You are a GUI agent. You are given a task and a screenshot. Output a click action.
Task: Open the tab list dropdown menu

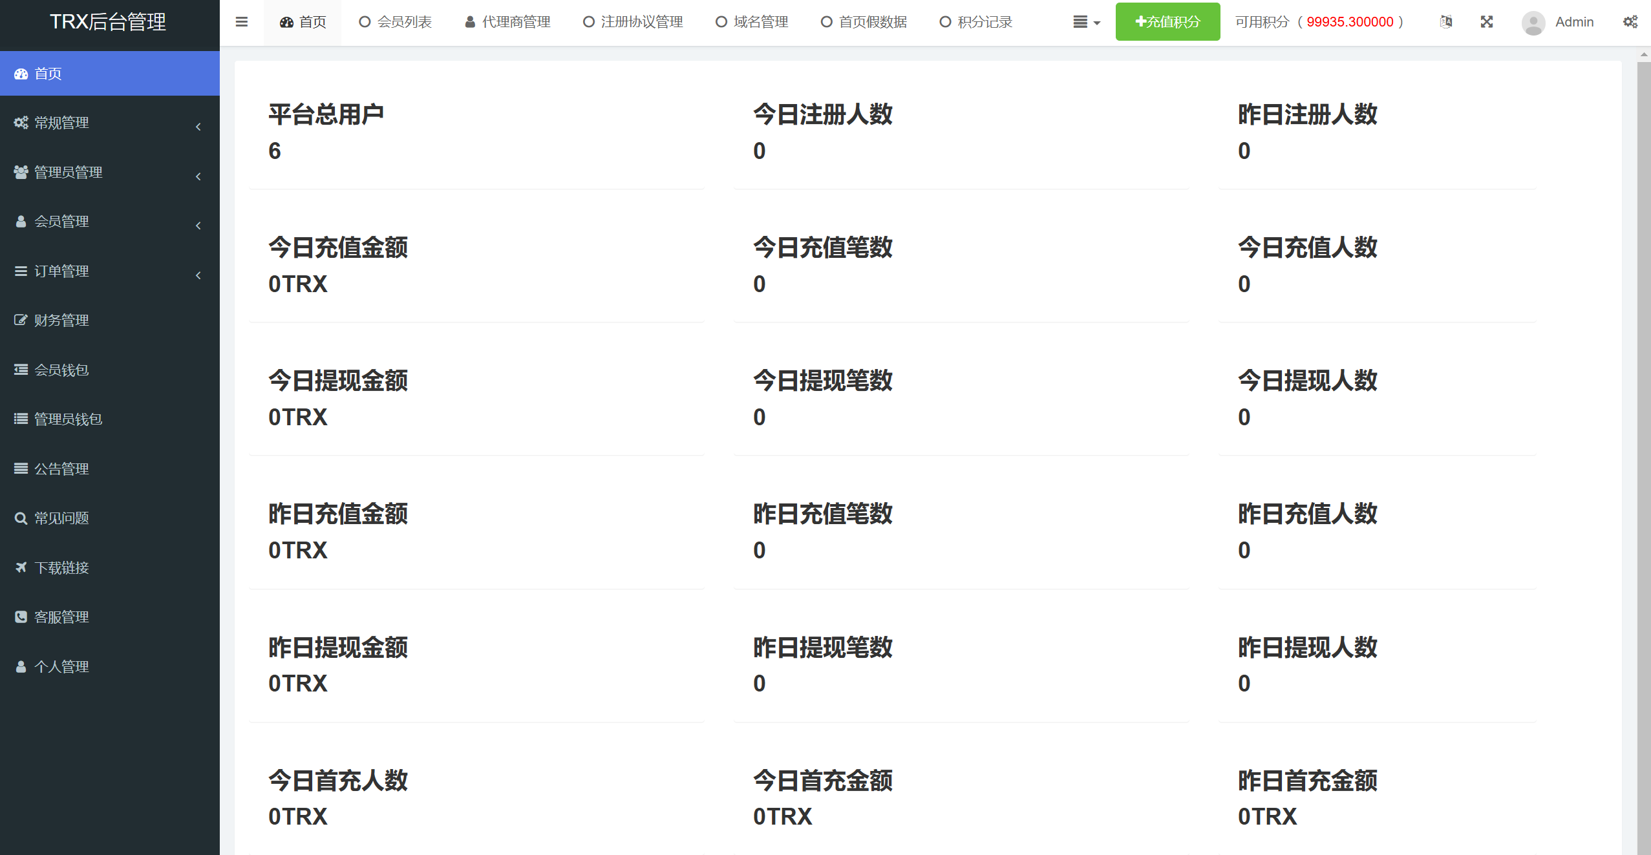point(1086,22)
